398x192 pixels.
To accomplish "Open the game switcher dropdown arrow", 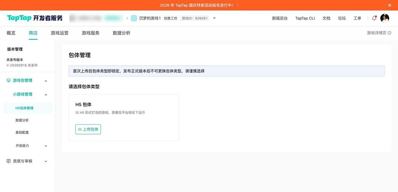I will pyautogui.click(x=214, y=18).
